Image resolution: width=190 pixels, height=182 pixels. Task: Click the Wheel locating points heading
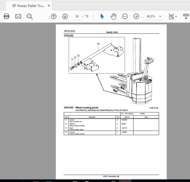[x=87, y=108]
